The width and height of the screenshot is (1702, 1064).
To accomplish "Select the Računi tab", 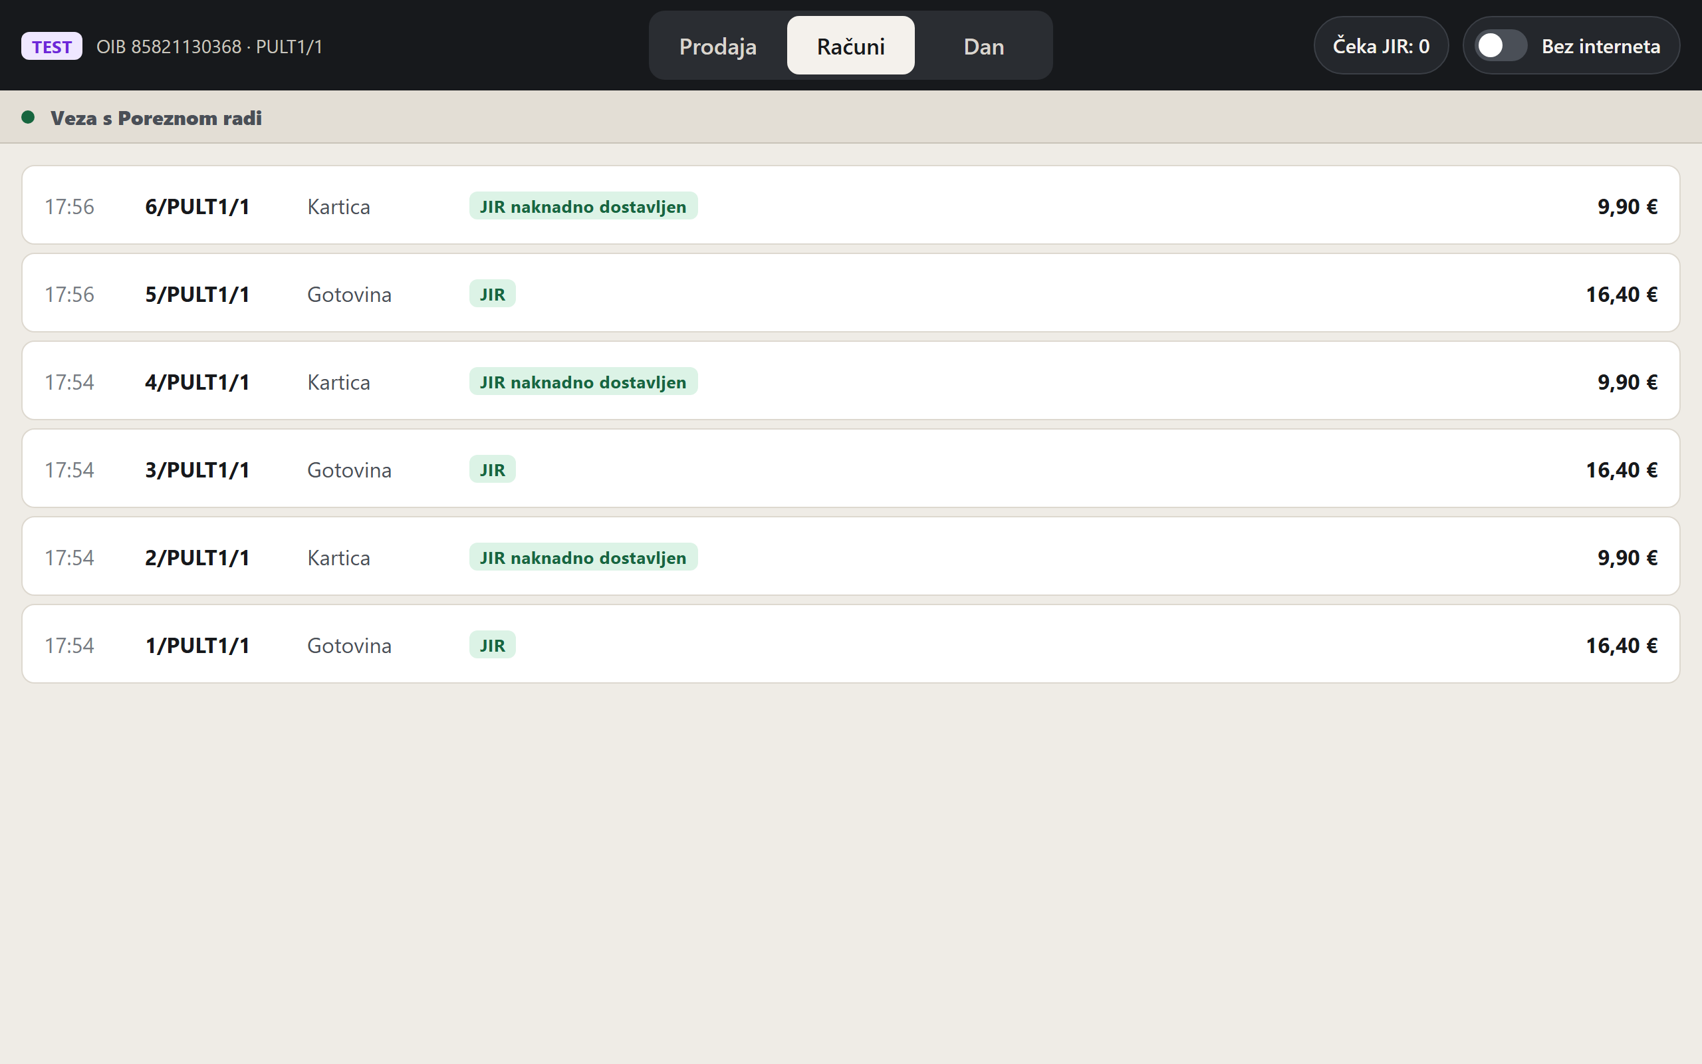I will (850, 47).
